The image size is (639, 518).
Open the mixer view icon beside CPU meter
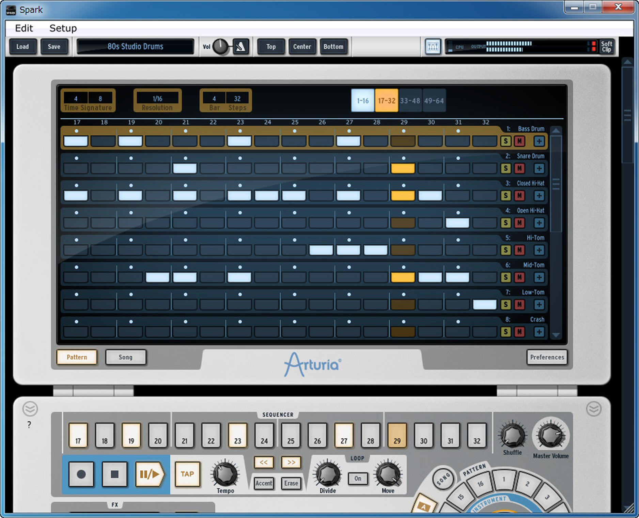[x=433, y=47]
